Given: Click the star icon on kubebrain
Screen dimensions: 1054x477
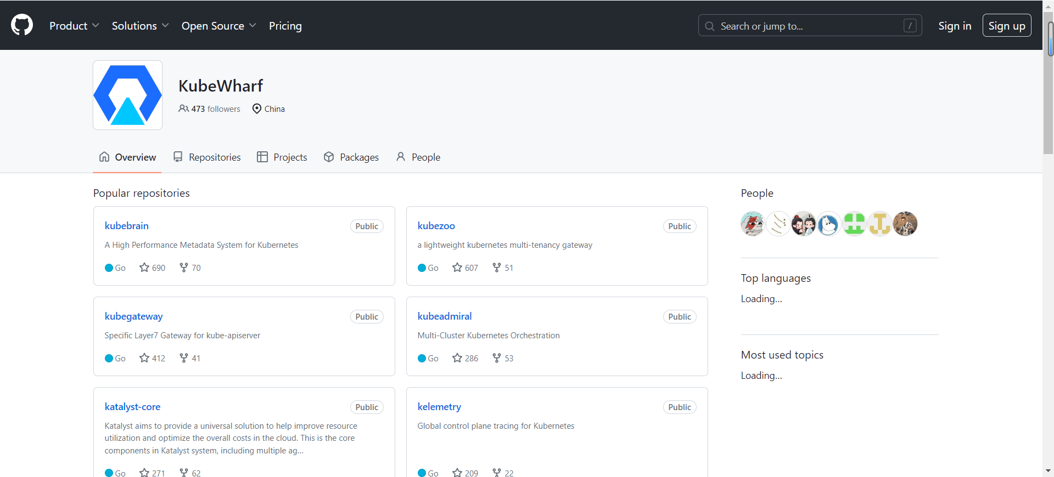Looking at the screenshot, I should click(x=144, y=268).
